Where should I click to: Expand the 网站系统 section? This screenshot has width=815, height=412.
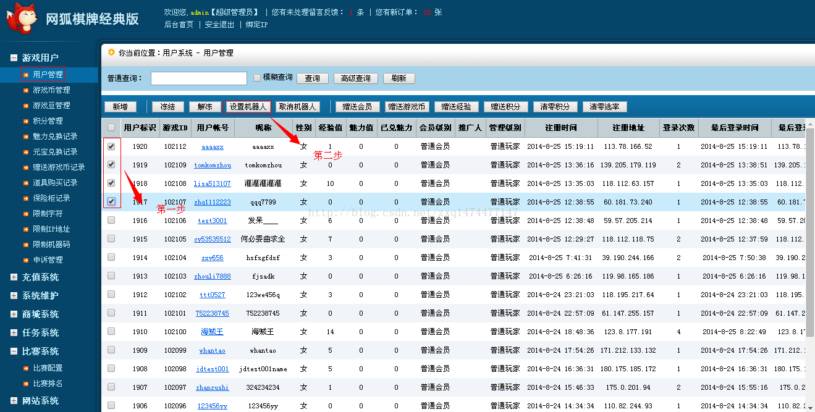click(14, 401)
